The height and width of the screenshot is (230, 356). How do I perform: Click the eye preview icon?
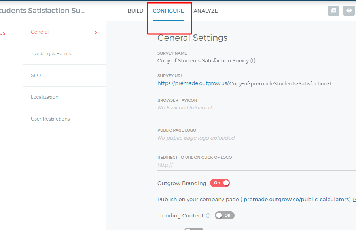(x=349, y=11)
